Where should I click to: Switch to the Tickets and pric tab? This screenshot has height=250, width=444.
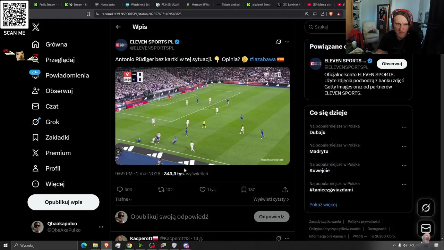tap(229, 5)
